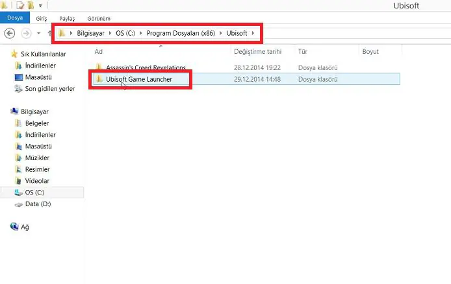The image size is (451, 284).
Task: Click the Sık Kullanılanlar star icon
Action: [x=14, y=54]
